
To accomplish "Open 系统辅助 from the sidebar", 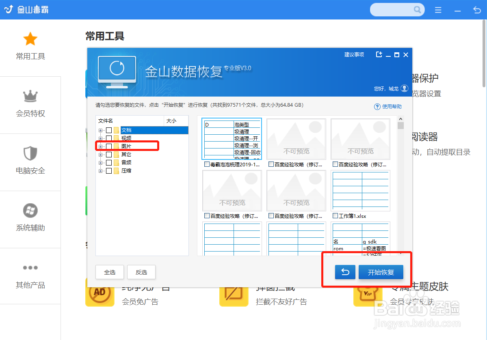I will pos(30,211).
